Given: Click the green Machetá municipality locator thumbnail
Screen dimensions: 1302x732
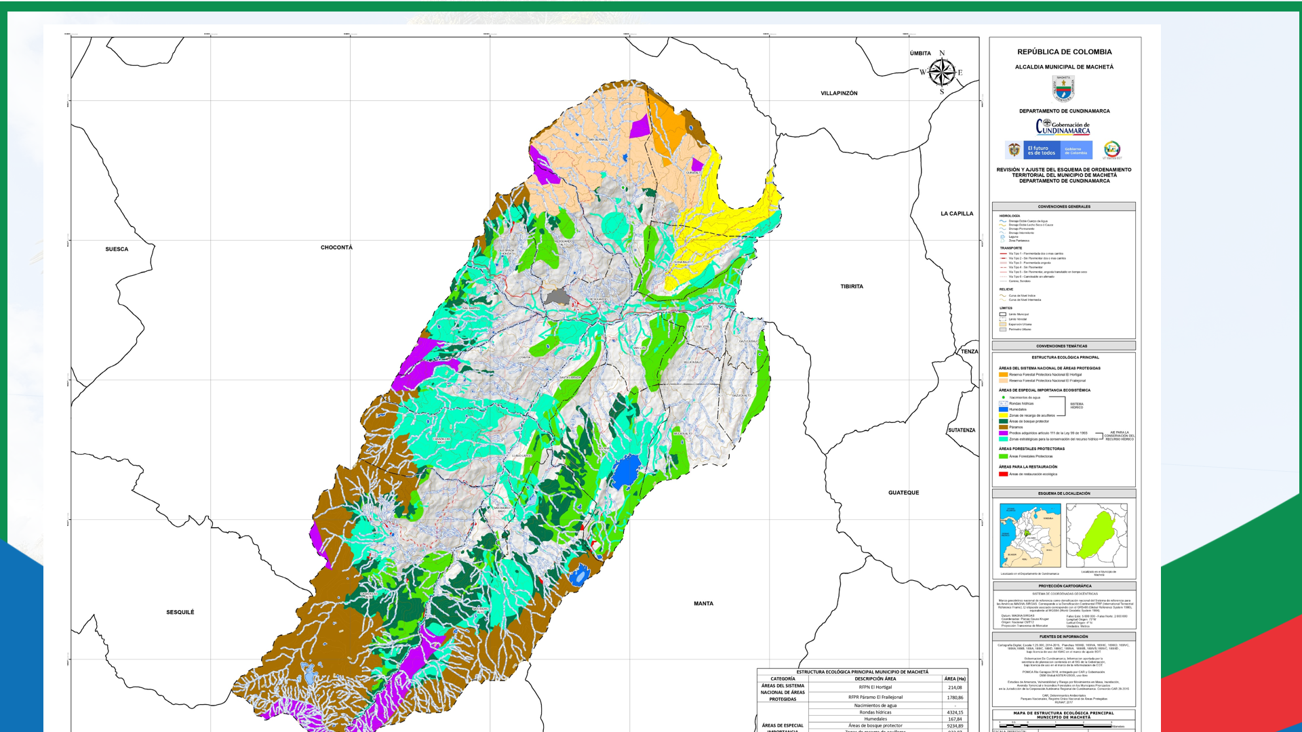Looking at the screenshot, I should coord(1097,535).
